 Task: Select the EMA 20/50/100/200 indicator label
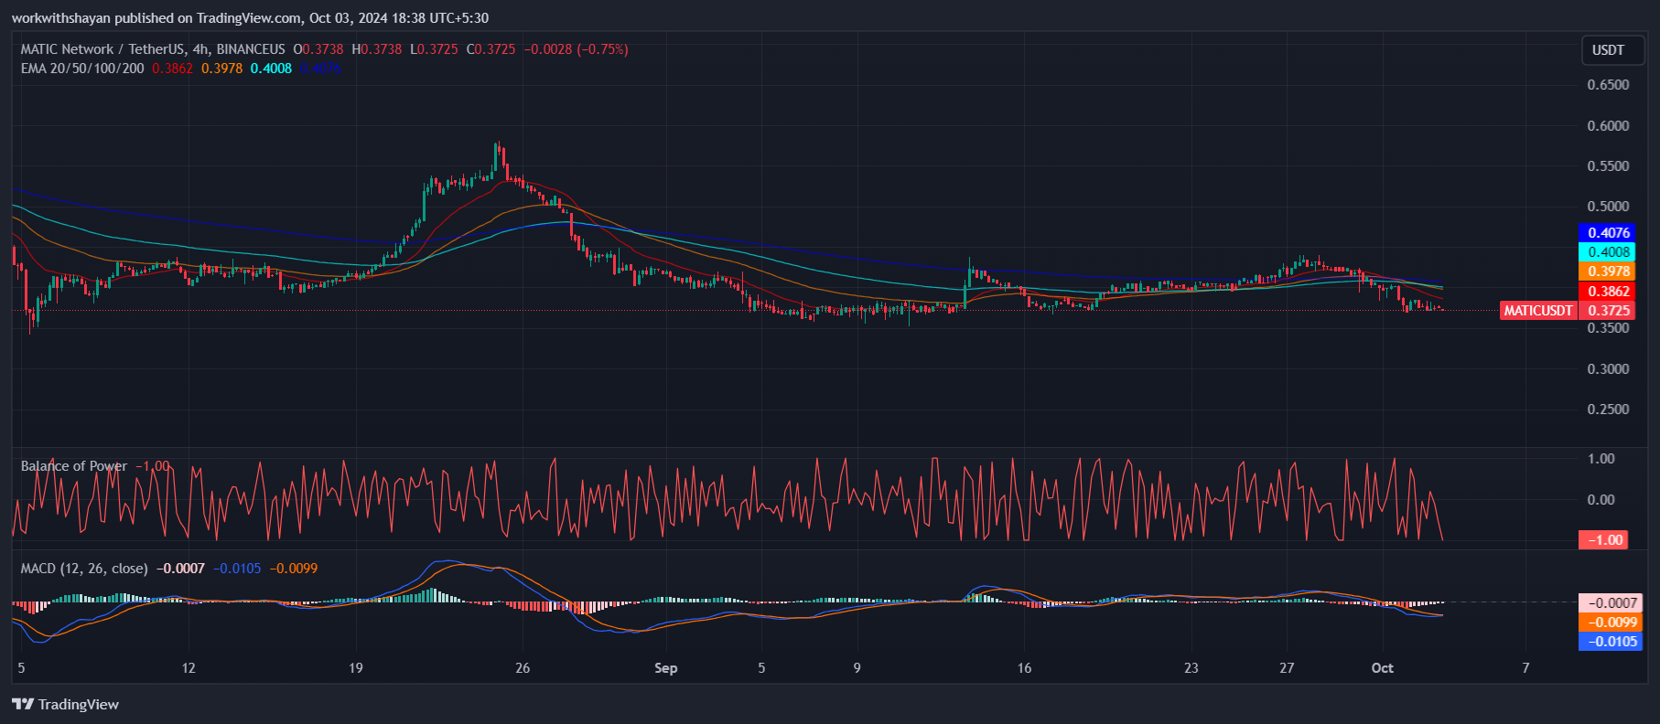tap(82, 69)
